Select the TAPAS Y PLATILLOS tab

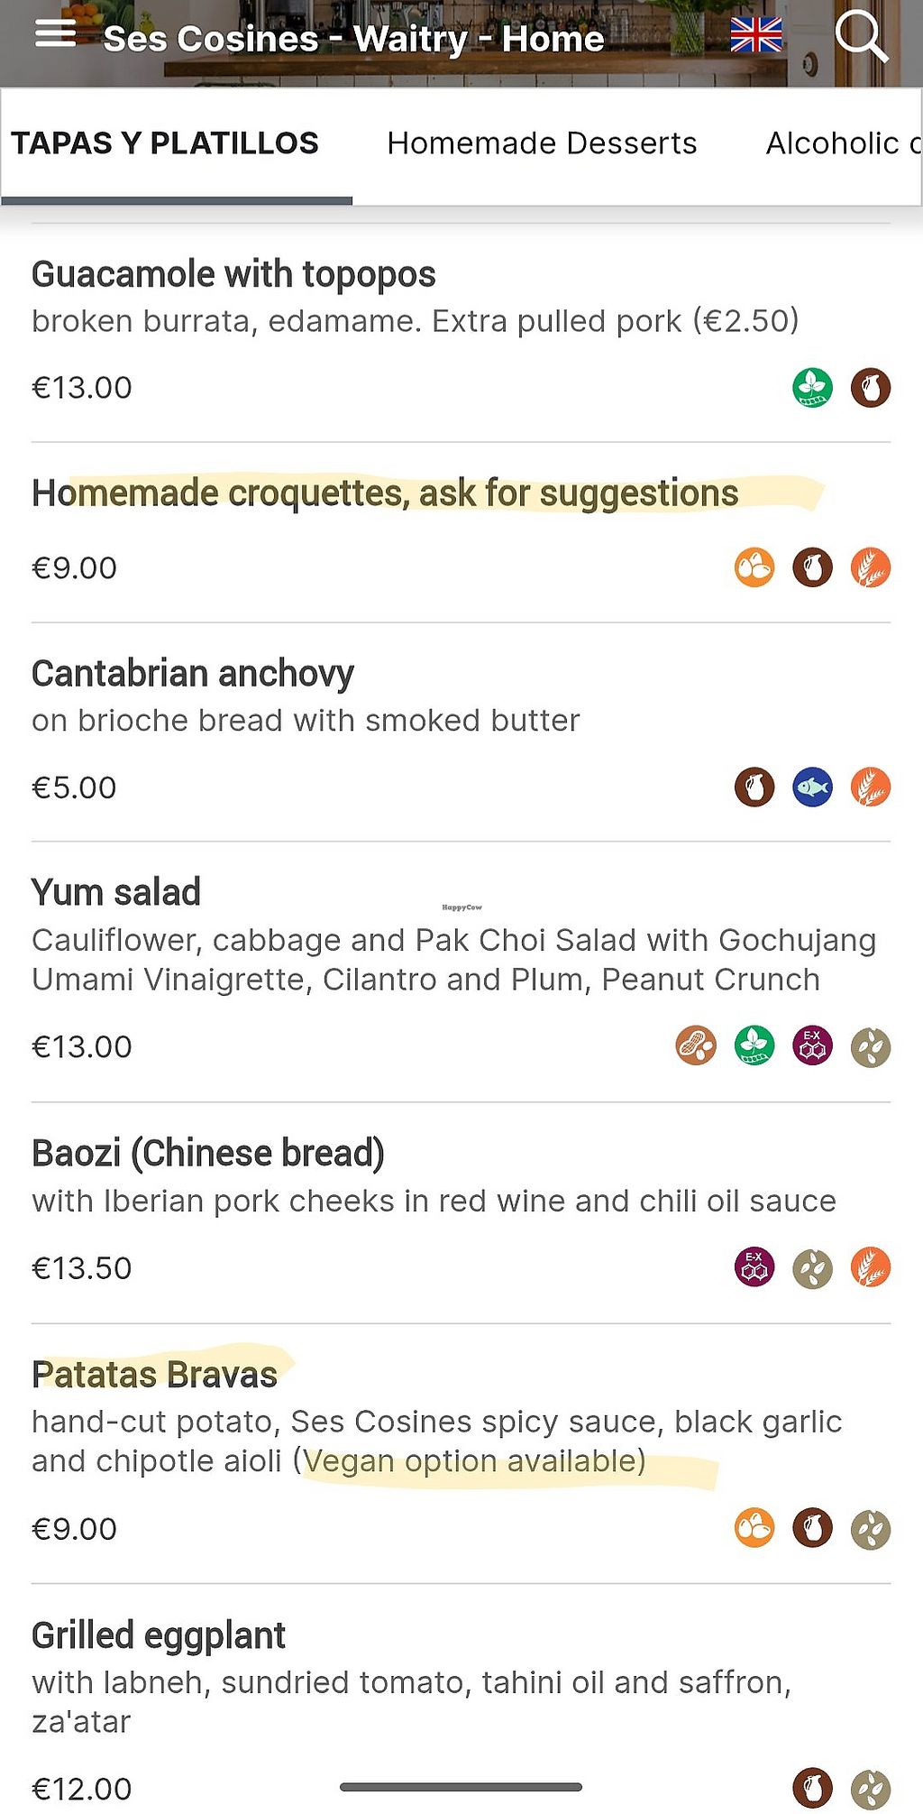coord(165,143)
